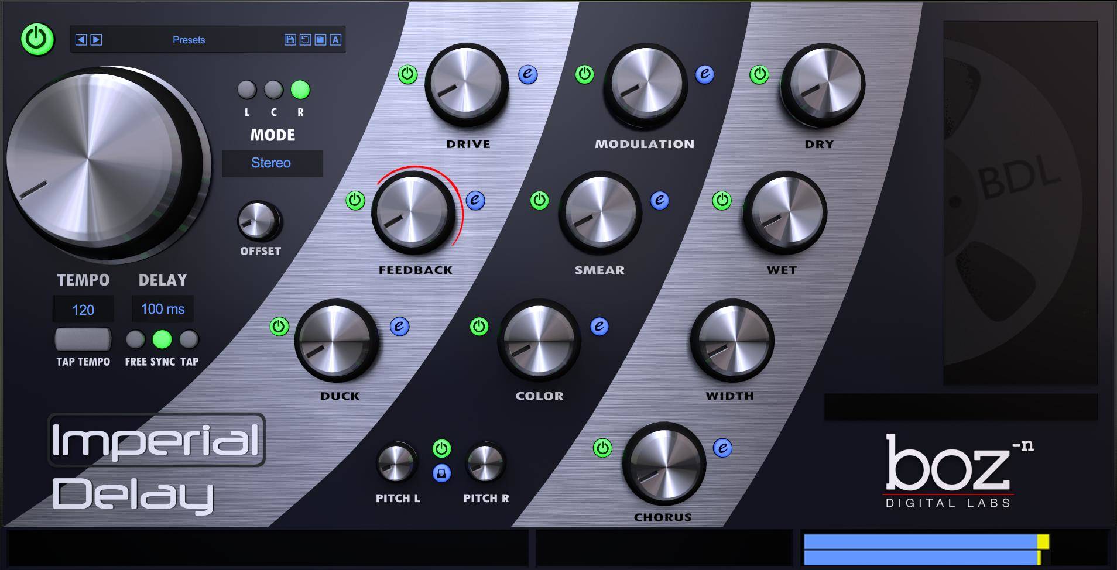Click the blue 'e' button beside Drive
Viewport: 1117px width, 570px height.
(x=527, y=74)
